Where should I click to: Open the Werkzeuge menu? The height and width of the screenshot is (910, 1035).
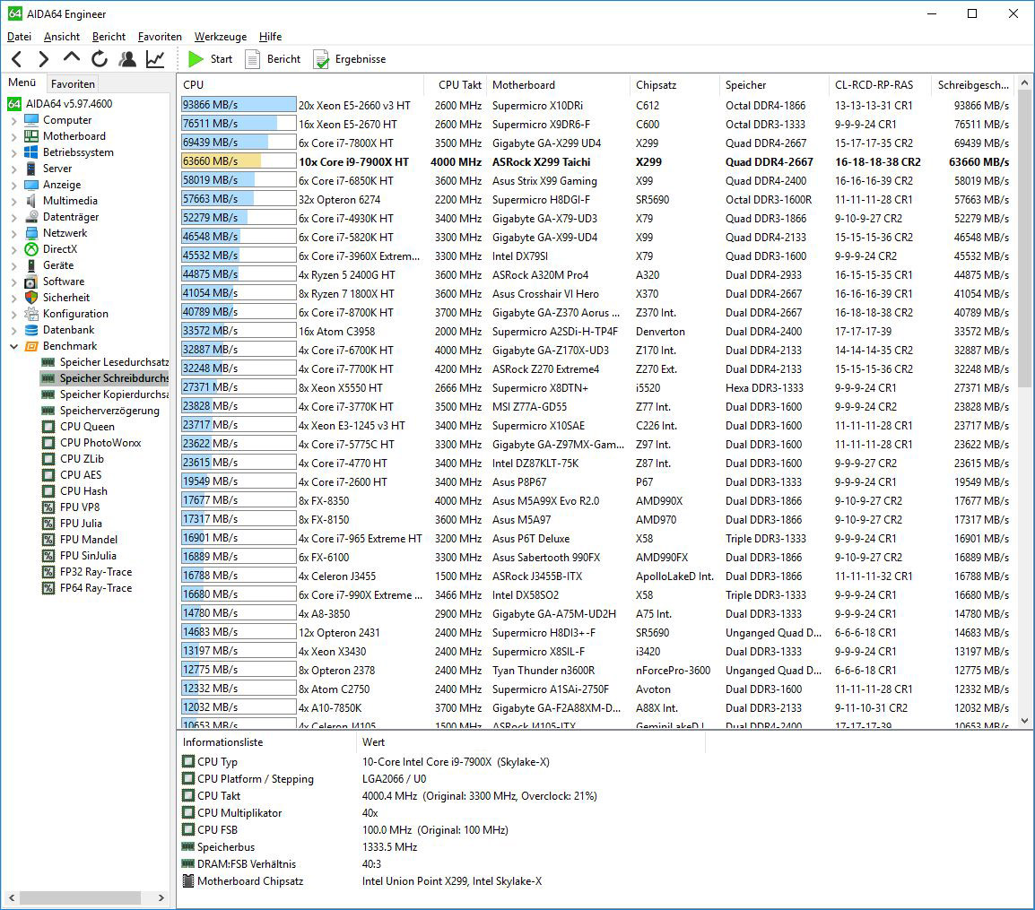221,37
